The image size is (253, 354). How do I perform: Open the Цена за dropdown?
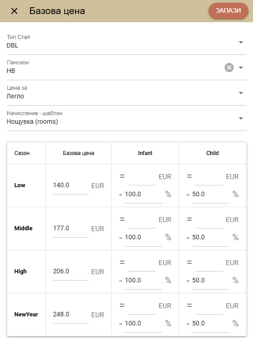tap(126, 93)
